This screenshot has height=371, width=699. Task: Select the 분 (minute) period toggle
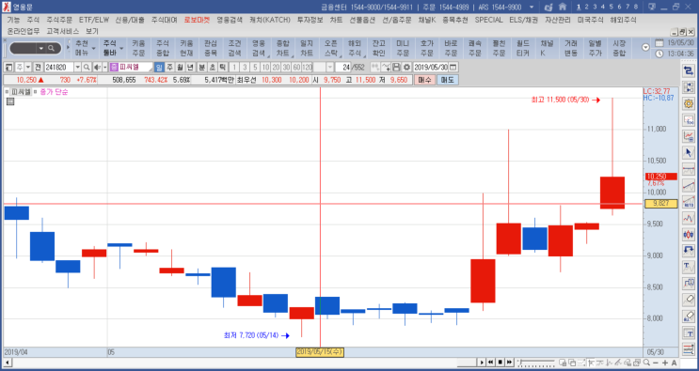pos(201,68)
